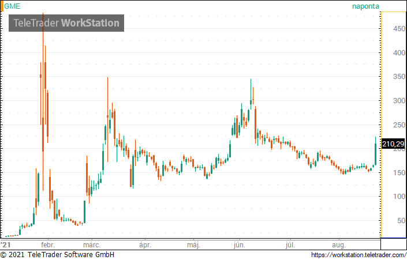407x260 pixels.
Task: Click the 400 price axis label
Action: (399, 53)
